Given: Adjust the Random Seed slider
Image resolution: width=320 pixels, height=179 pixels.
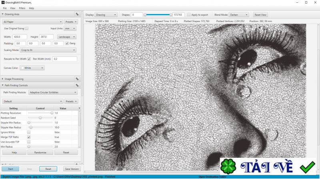Looking at the screenshot, I should 40,118.
